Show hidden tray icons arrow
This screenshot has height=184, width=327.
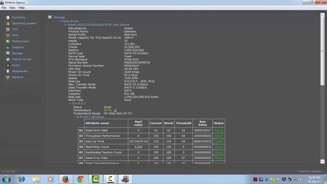coord(300,179)
